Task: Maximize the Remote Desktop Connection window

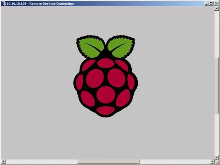Action: 211,4
